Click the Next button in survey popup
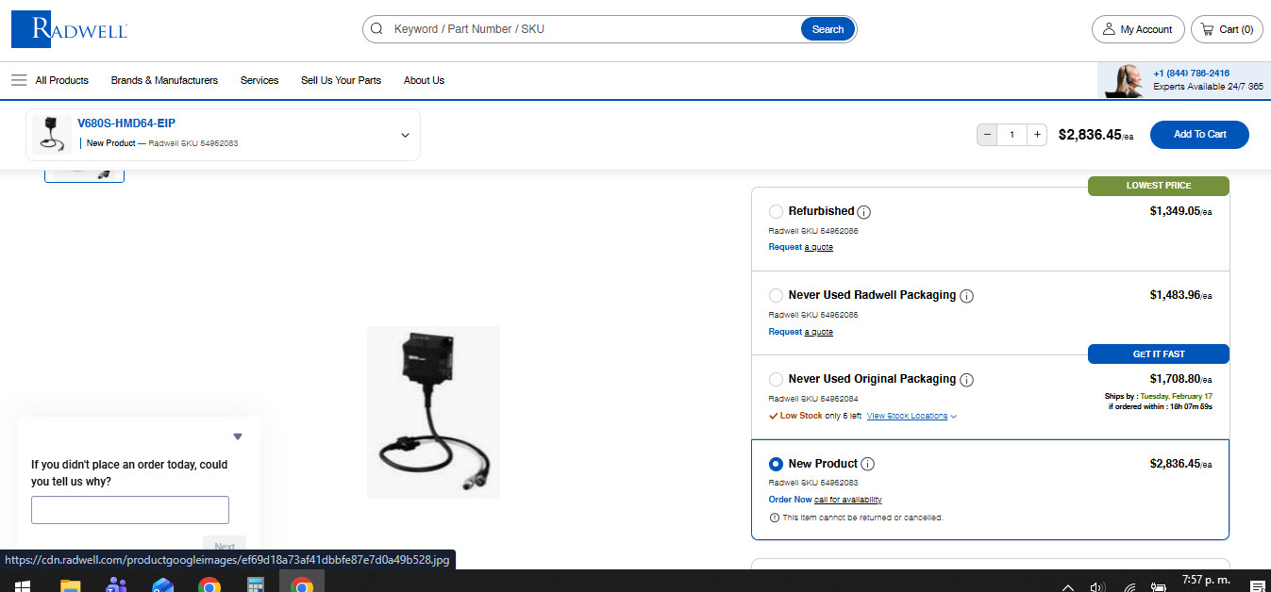This screenshot has width=1271, height=592. (x=225, y=546)
